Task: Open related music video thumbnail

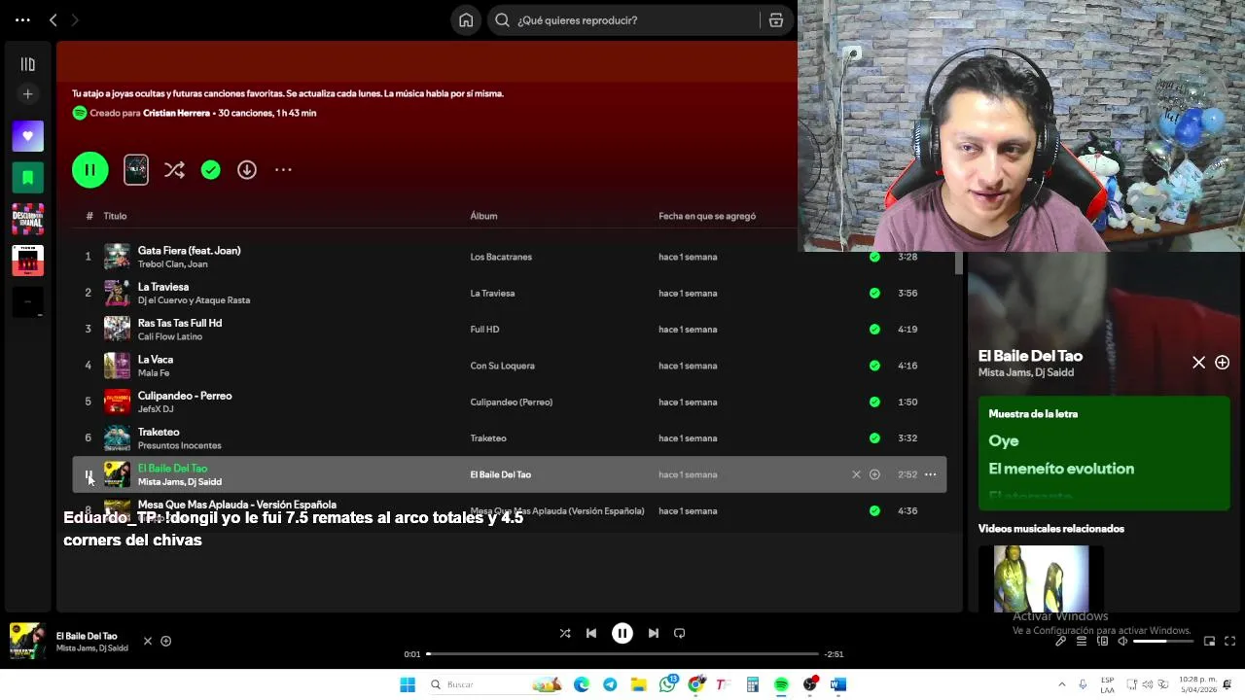Action: (x=1041, y=578)
